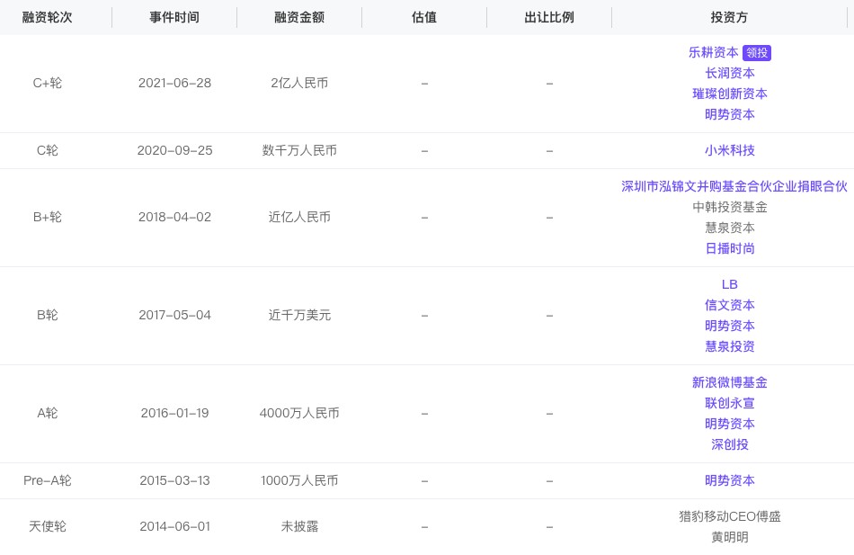854x555 pixels.
Task: Click the 联创永宣 investor link
Action: pyautogui.click(x=729, y=403)
